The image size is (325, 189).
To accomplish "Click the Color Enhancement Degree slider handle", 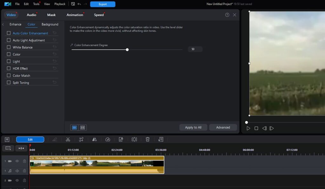I will click(x=127, y=50).
